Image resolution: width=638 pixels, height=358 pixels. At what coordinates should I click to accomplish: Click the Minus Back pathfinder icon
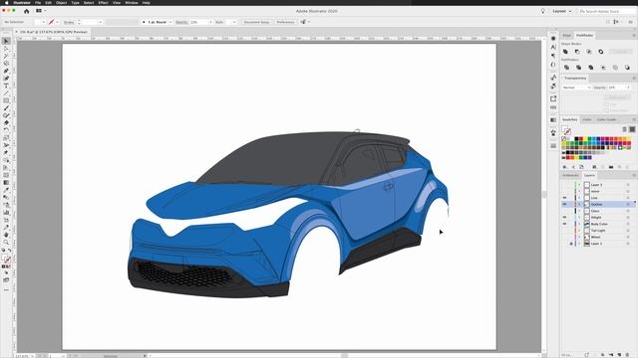coord(627,68)
